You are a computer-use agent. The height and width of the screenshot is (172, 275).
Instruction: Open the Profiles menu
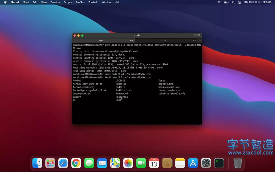[80, 2]
